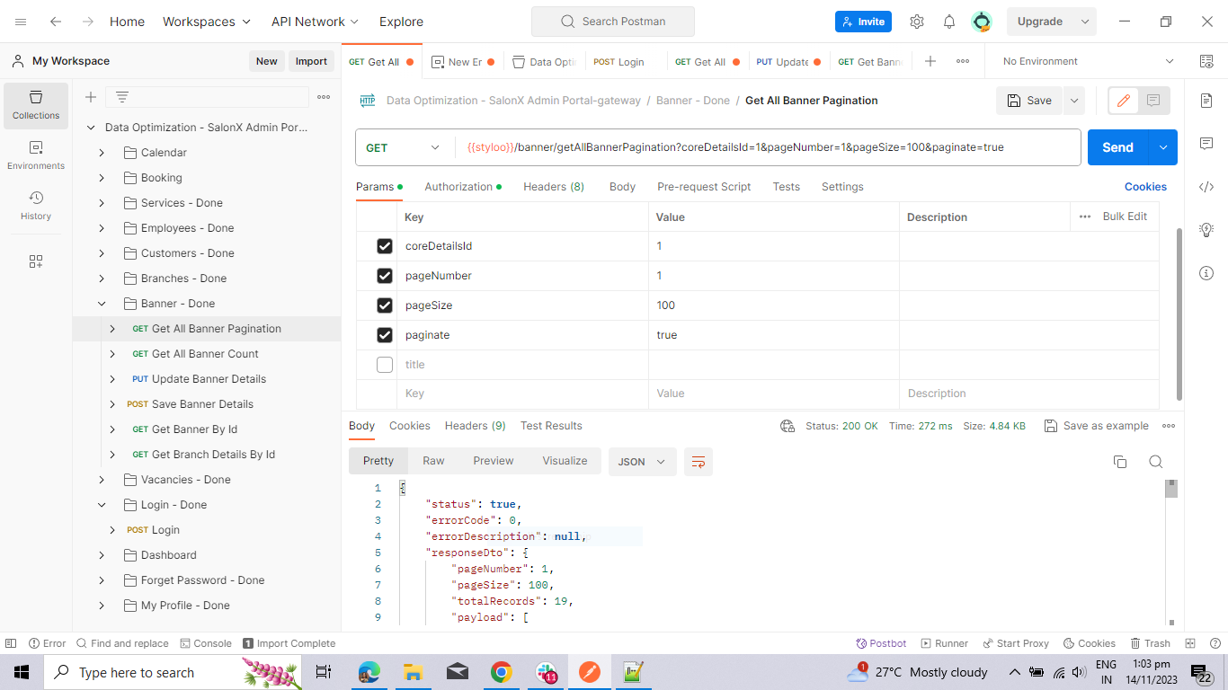Image resolution: width=1228 pixels, height=690 pixels.
Task: Switch to the Headers (8) request tab
Action: click(554, 187)
